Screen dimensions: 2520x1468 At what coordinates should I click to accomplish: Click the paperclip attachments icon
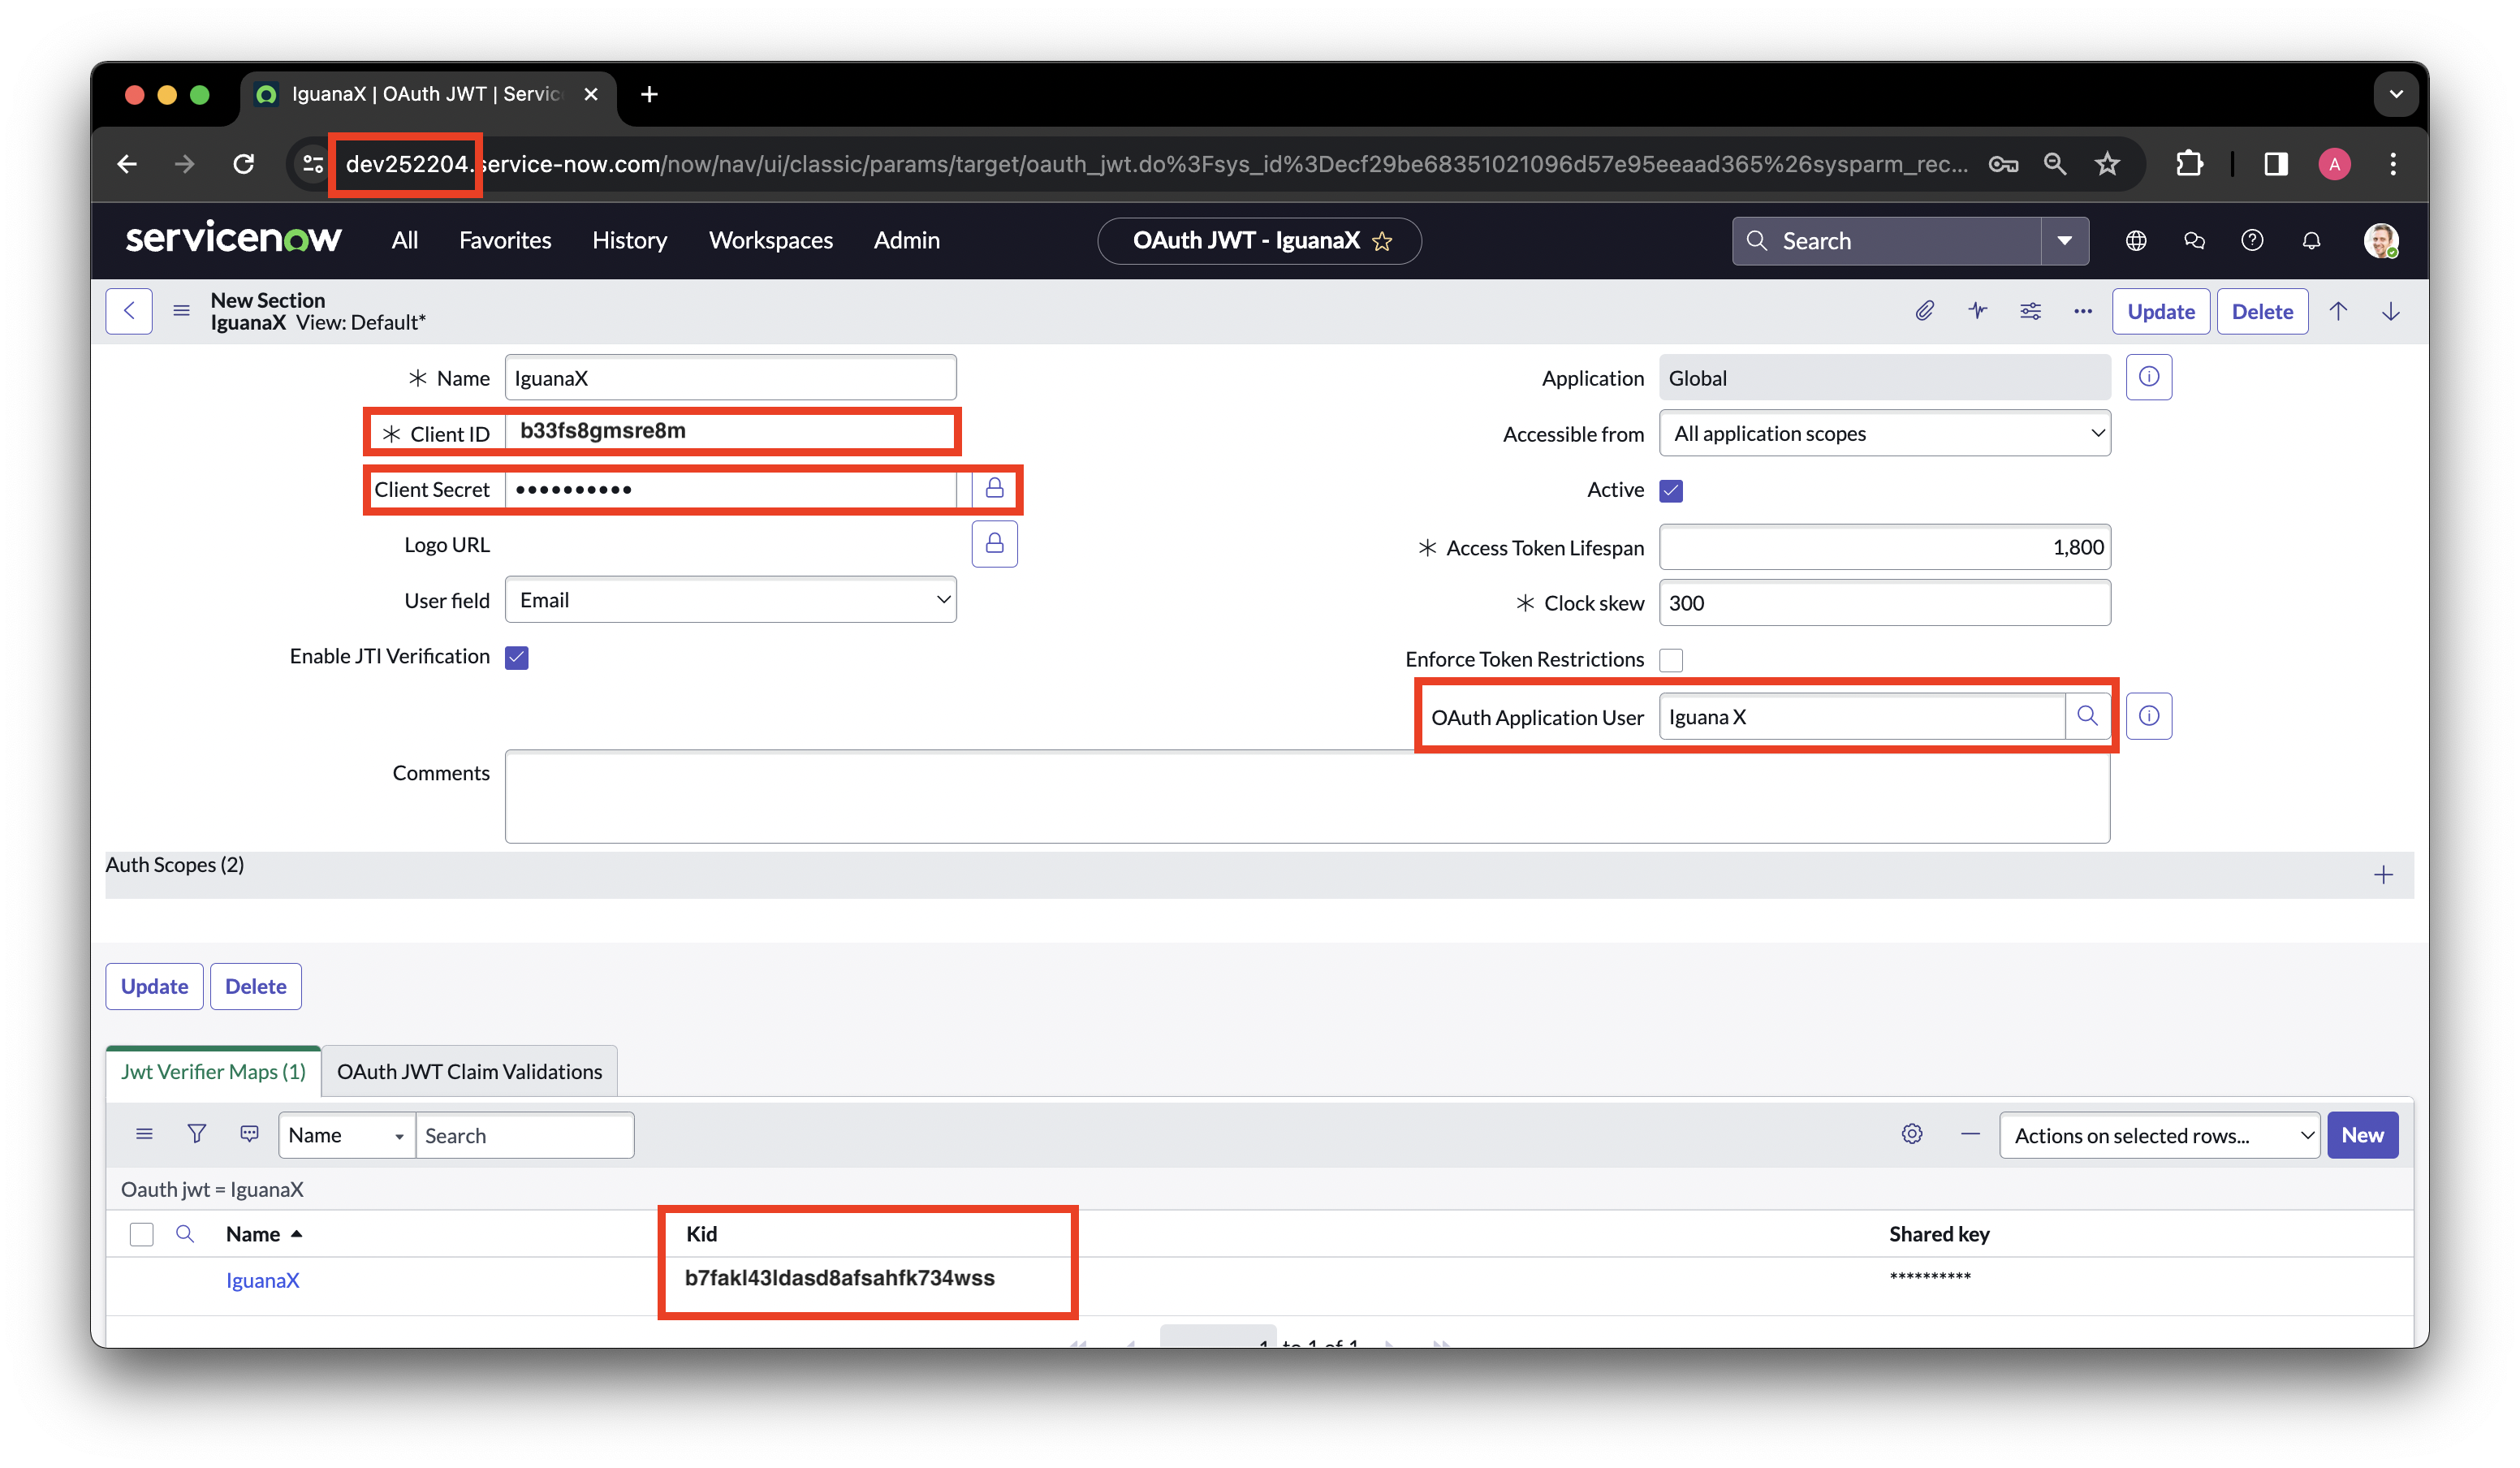click(1924, 311)
